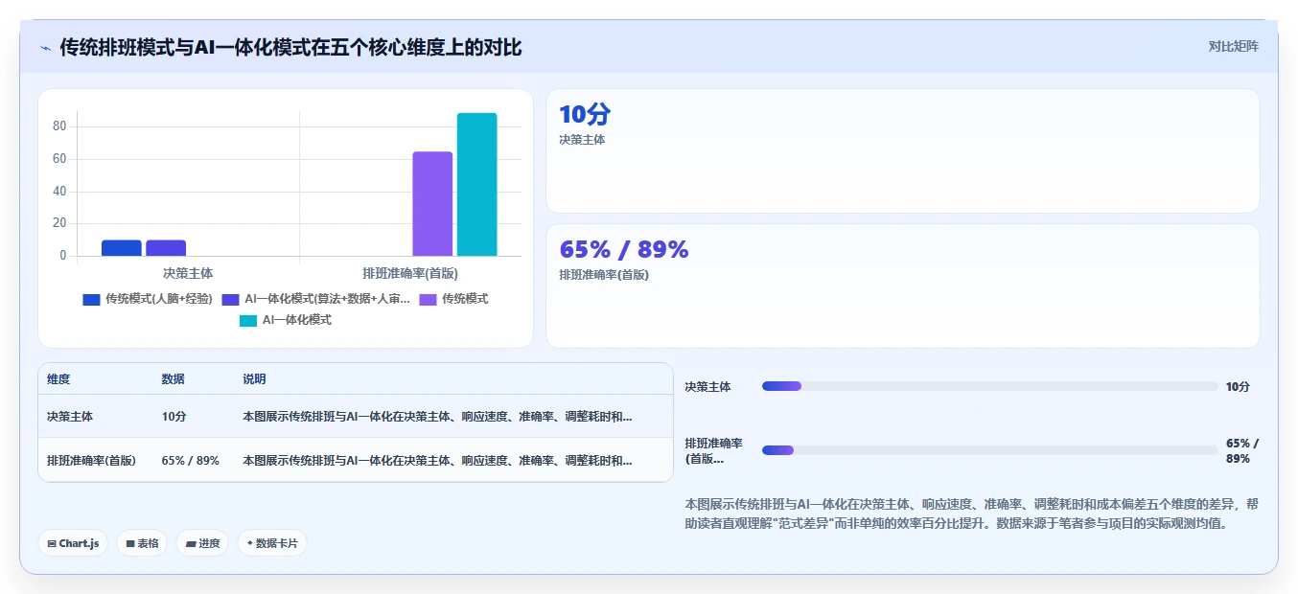
Task: Click the 排班准确率(首版) x-axis label
Action: click(x=410, y=273)
